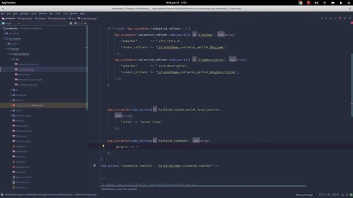353x198 pixels.
Task: Click the UTF-8 encoding status entry
Action: (336, 195)
